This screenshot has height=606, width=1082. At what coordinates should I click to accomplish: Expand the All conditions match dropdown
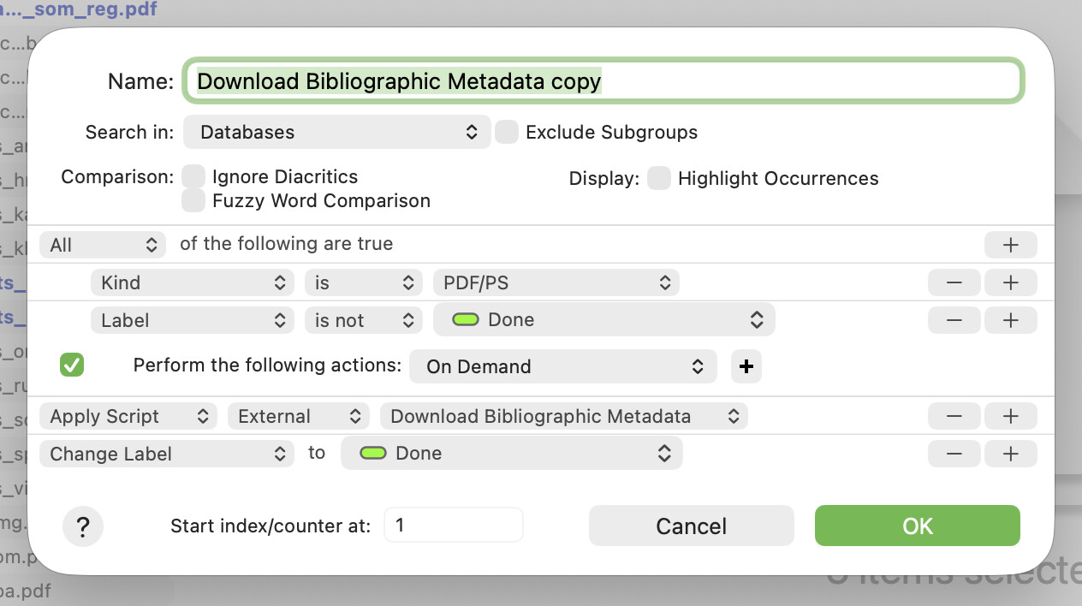(x=102, y=245)
